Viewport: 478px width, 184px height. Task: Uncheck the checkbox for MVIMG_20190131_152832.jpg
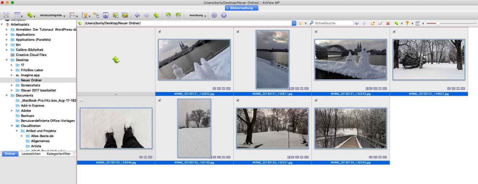pyautogui.click(x=160, y=31)
